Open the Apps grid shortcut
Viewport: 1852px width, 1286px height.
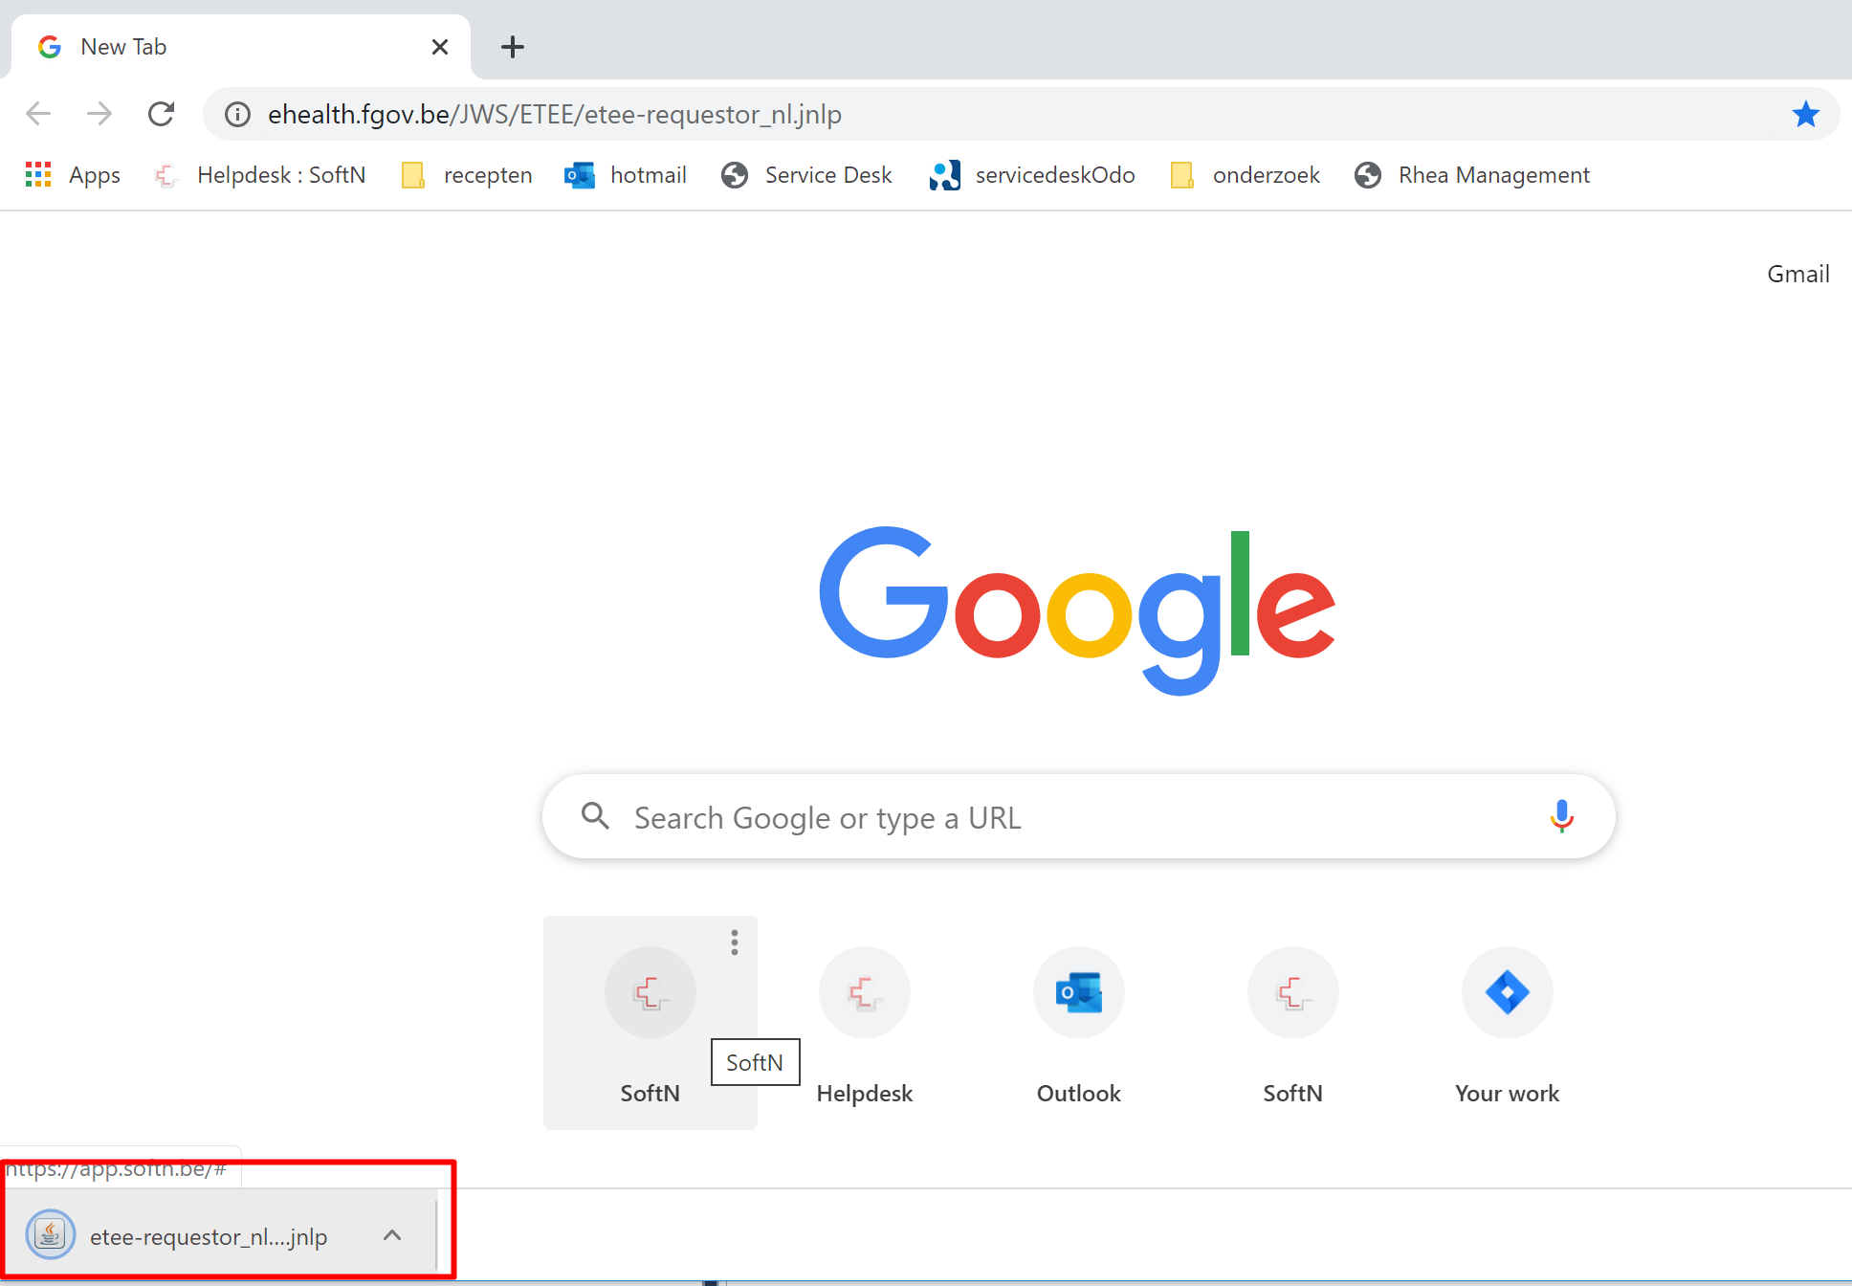72,175
